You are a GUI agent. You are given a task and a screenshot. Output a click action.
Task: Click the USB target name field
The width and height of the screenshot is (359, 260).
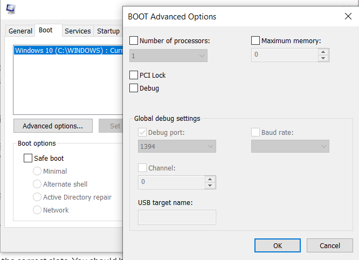point(177,217)
